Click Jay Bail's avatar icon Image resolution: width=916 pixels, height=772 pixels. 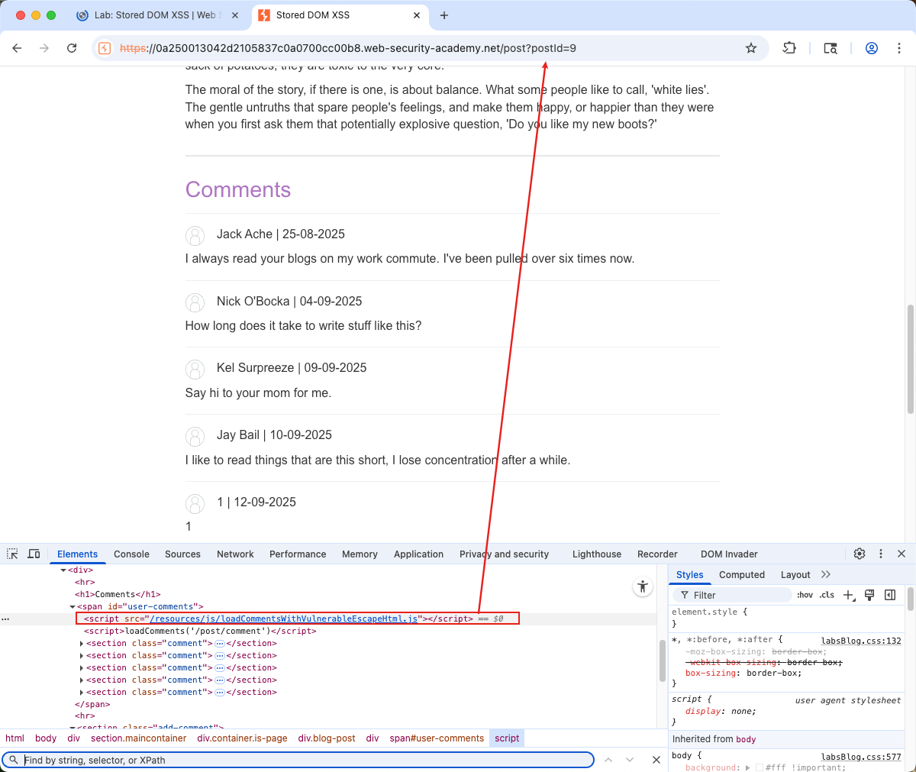tap(195, 436)
